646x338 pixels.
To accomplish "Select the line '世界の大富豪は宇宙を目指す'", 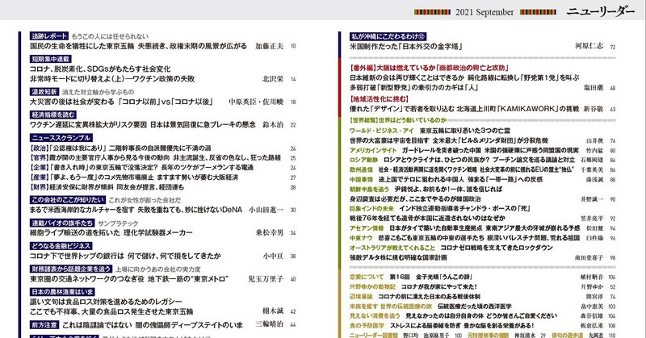I will 389,140.
